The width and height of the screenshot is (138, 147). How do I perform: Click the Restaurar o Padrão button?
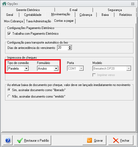32,140
